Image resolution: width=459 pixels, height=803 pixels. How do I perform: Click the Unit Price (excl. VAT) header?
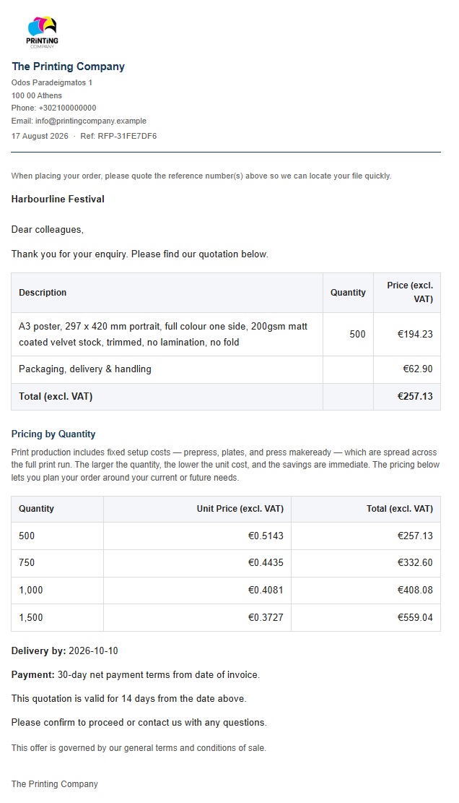coord(240,509)
